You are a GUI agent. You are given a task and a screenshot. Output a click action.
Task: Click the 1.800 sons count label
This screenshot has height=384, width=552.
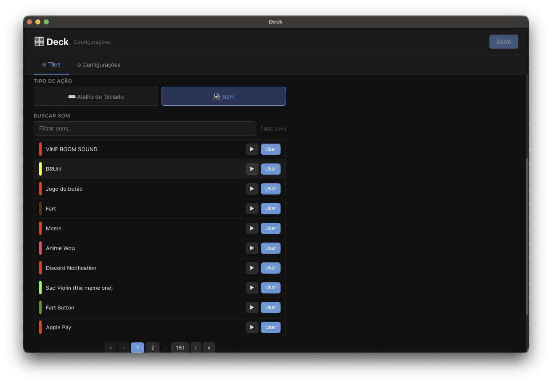273,129
